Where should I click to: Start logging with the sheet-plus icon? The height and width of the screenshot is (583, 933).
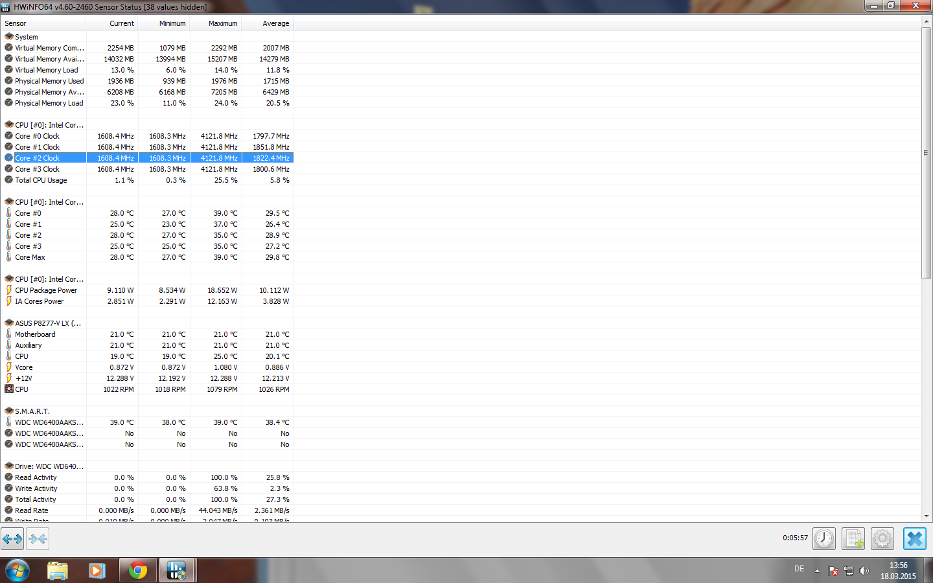pos(853,538)
